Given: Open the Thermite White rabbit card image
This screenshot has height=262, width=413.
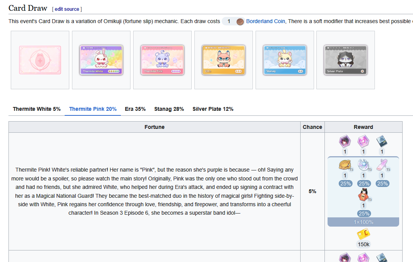Looking at the screenshot, I should tap(101, 60).
